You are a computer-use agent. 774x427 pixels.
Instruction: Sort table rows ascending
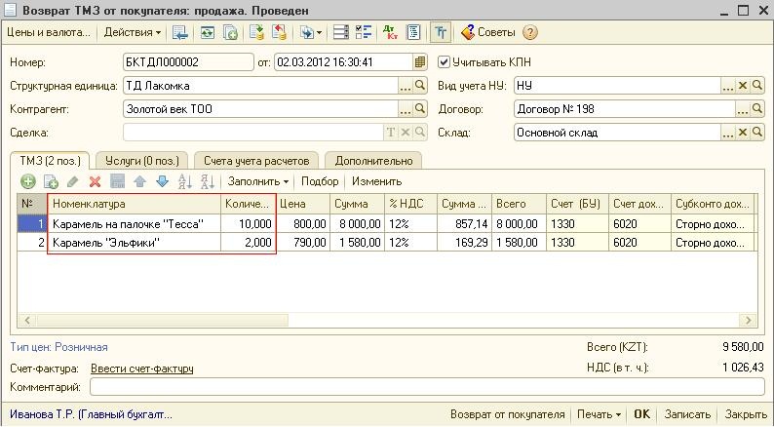coord(184,181)
